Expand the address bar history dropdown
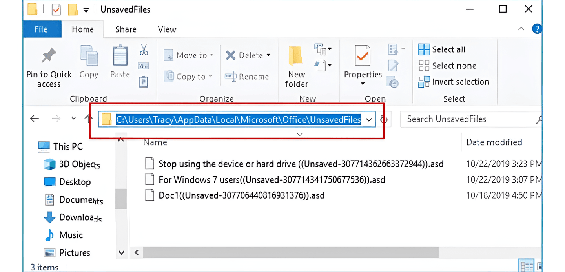This screenshot has height=272, width=565. [x=369, y=120]
